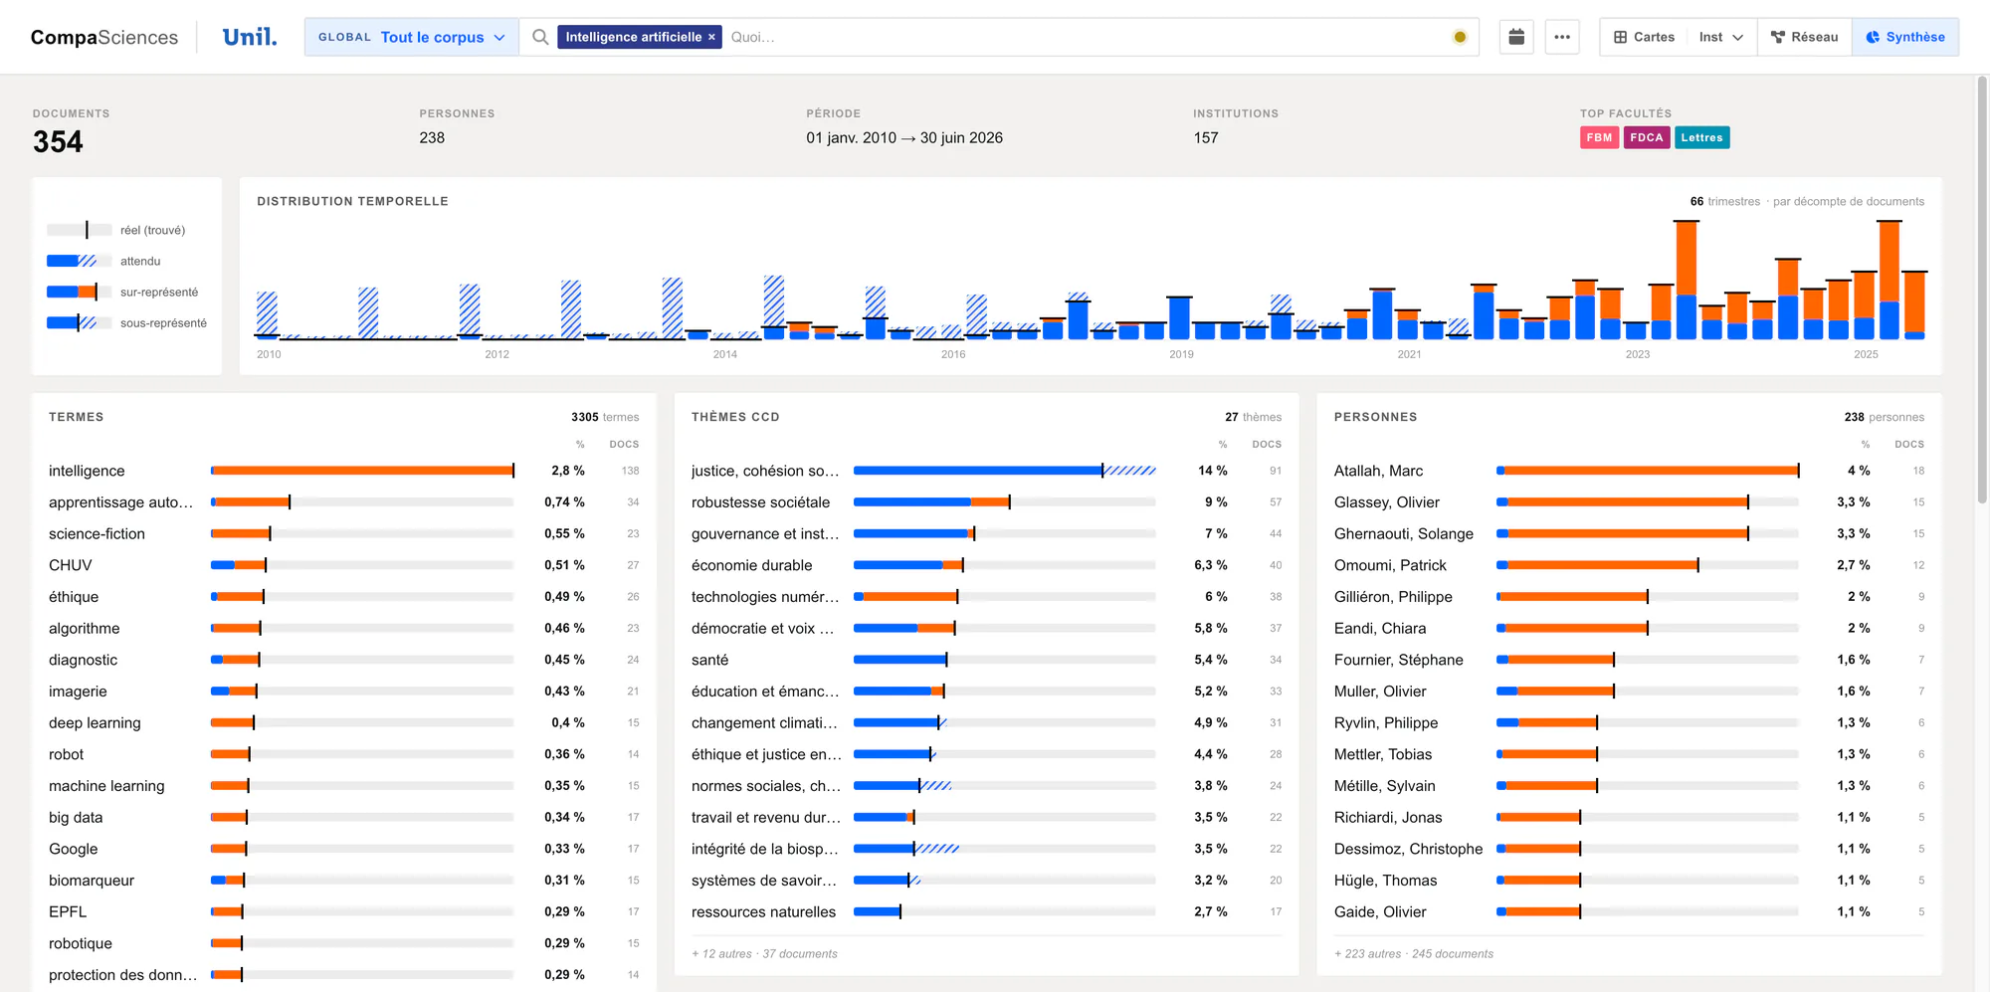Click person 'Atallah, Marc'
The width and height of the screenshot is (1990, 992).
(1378, 471)
